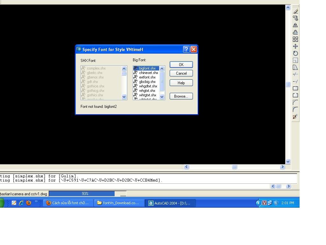
Task: Click drawing area horizontal scroll-left arrow
Action: point(187,167)
